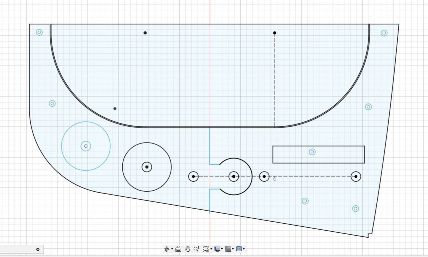Image resolution: width=428 pixels, height=257 pixels.
Task: Expand the Viewports dropdown arrow
Action: pyautogui.click(x=244, y=249)
